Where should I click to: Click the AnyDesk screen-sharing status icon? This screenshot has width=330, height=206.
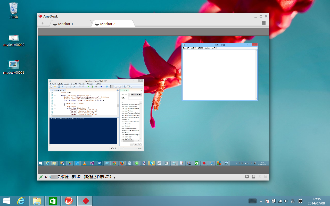click(x=247, y=177)
